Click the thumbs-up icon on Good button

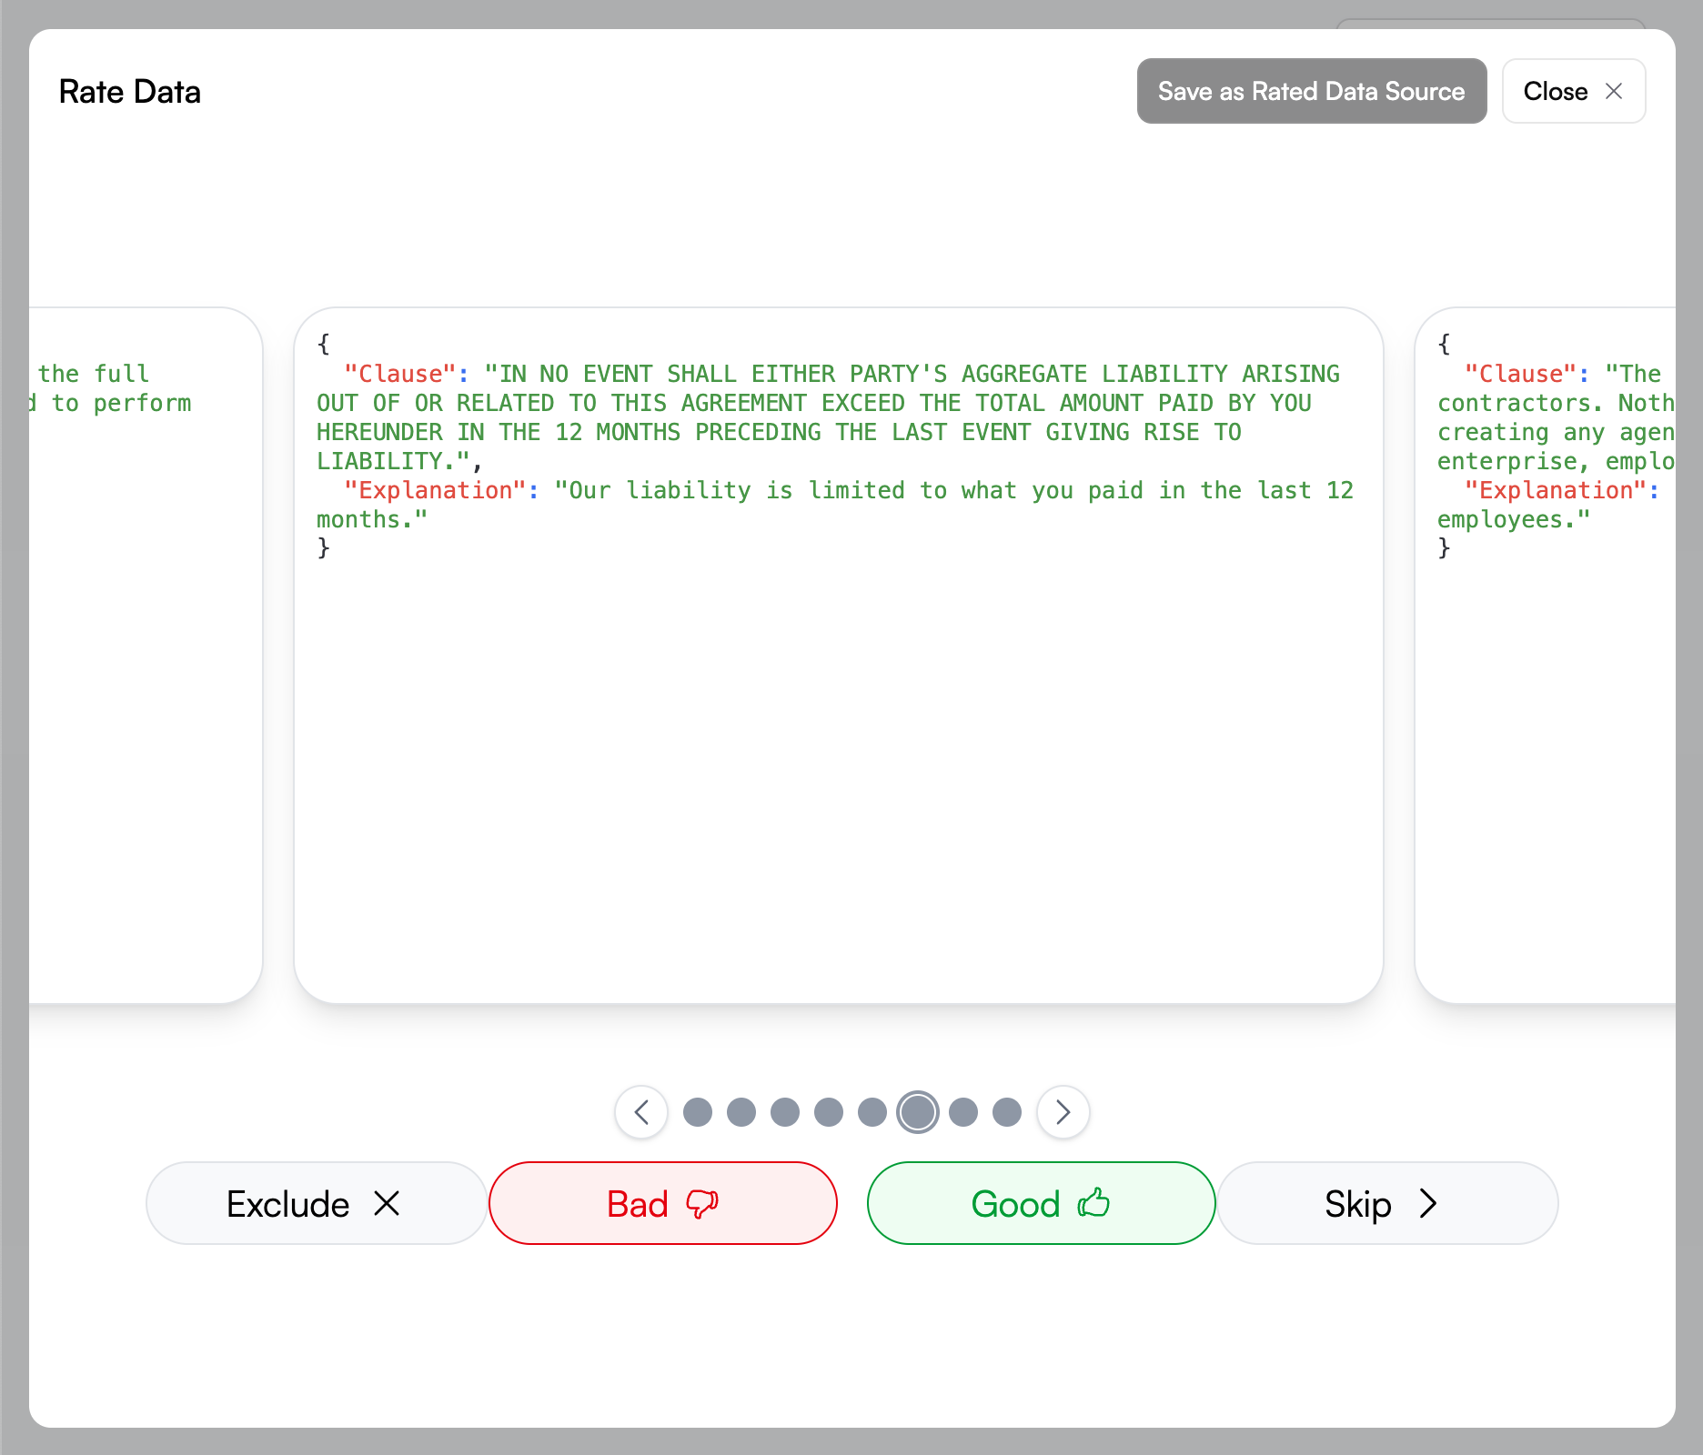pyautogui.click(x=1094, y=1203)
